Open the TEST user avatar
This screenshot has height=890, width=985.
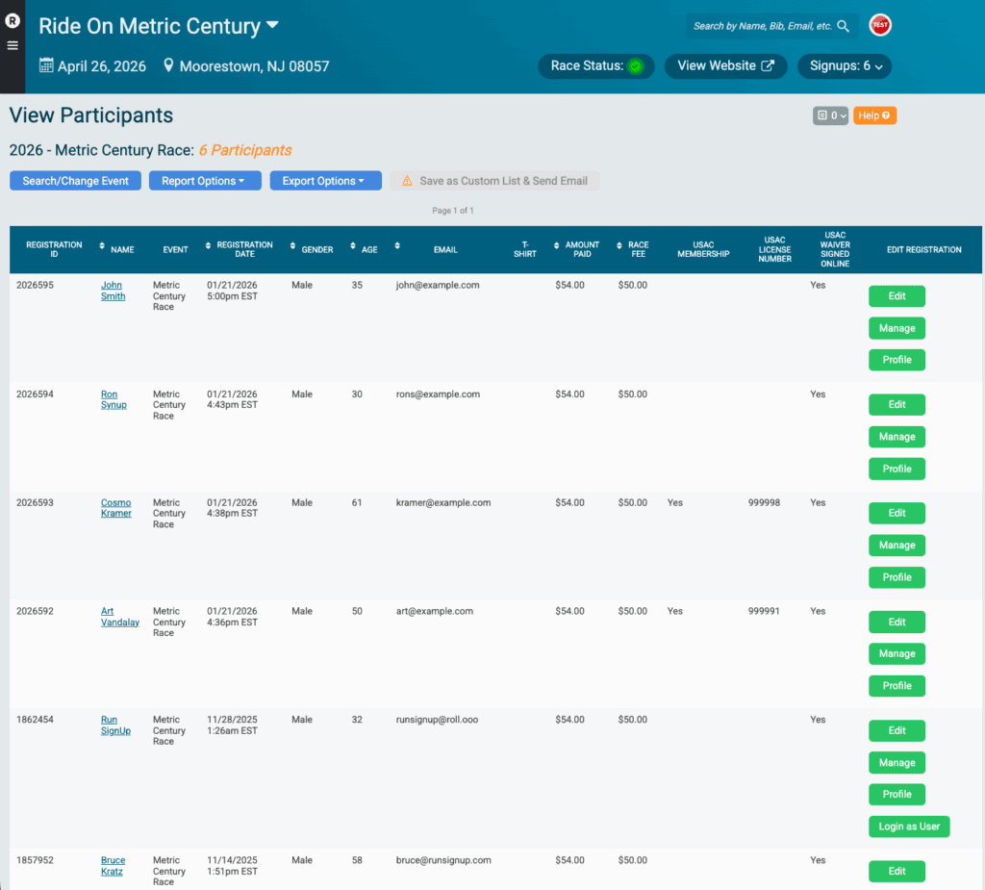tap(879, 26)
